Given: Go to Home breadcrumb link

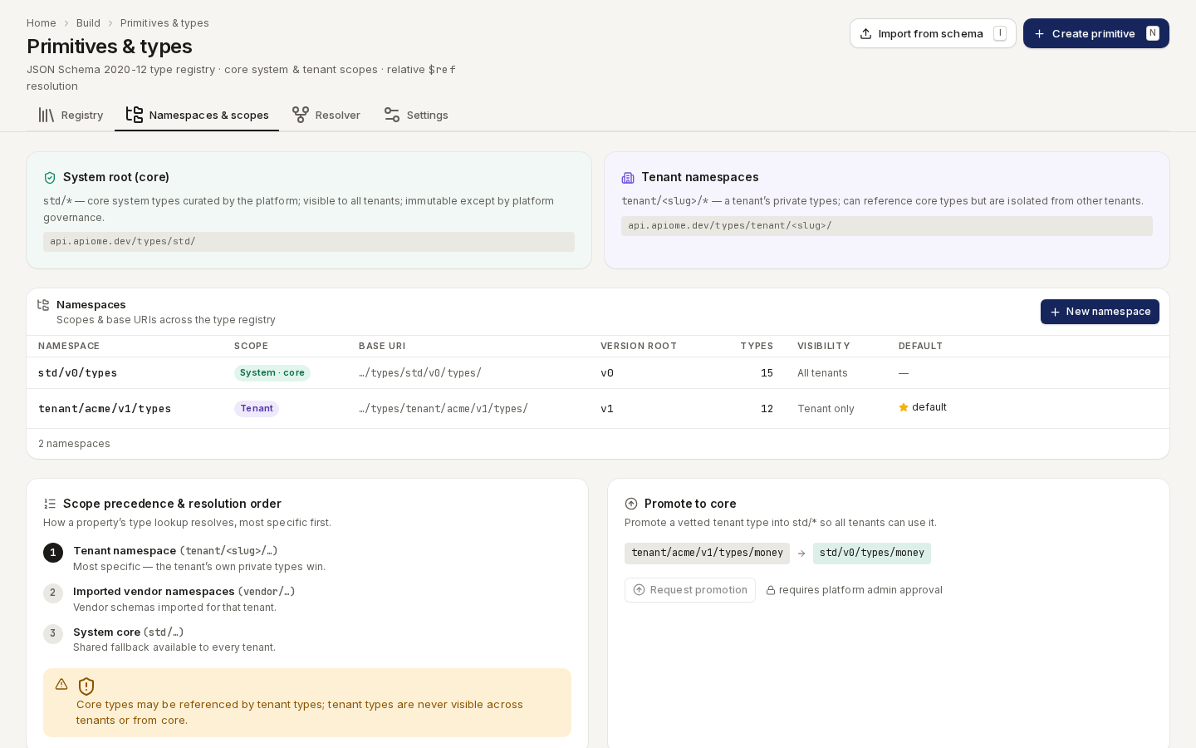Looking at the screenshot, I should click(x=42, y=23).
